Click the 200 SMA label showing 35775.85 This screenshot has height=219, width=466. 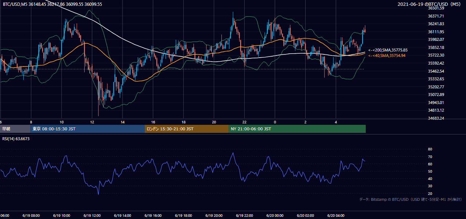[x=388, y=50]
